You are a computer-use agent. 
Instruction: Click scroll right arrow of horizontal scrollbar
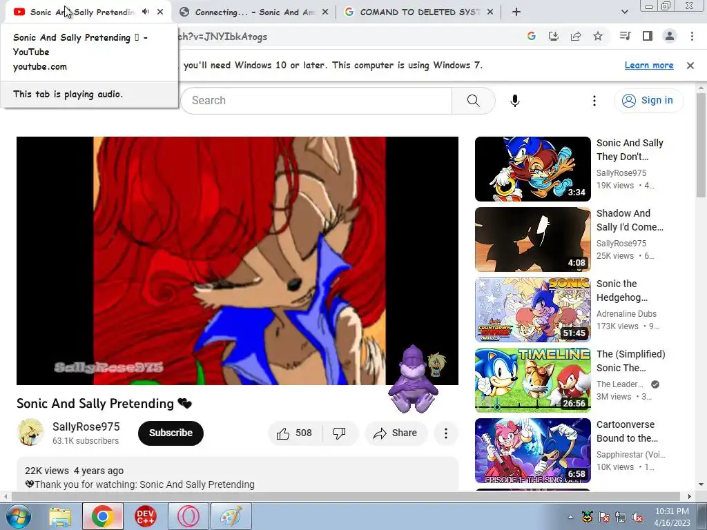pyautogui.click(x=689, y=496)
